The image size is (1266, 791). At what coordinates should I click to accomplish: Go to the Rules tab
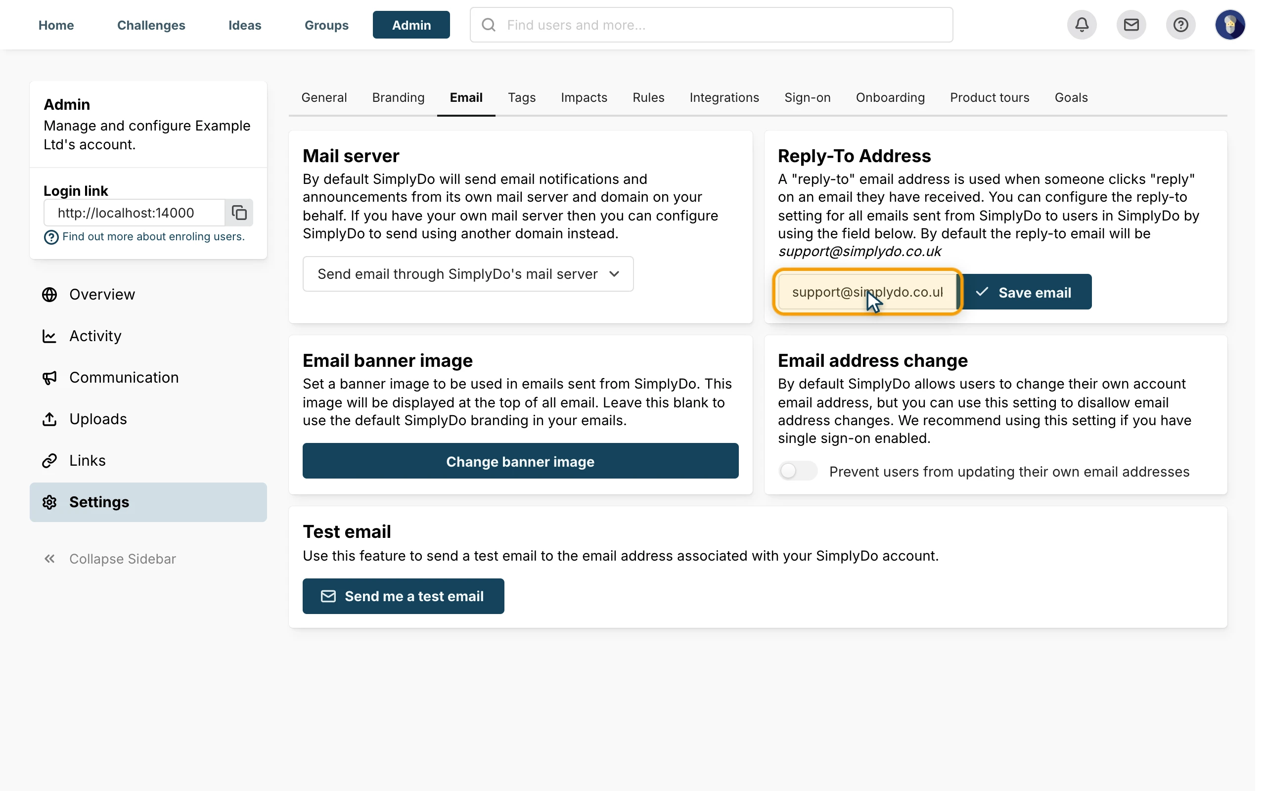[648, 97]
